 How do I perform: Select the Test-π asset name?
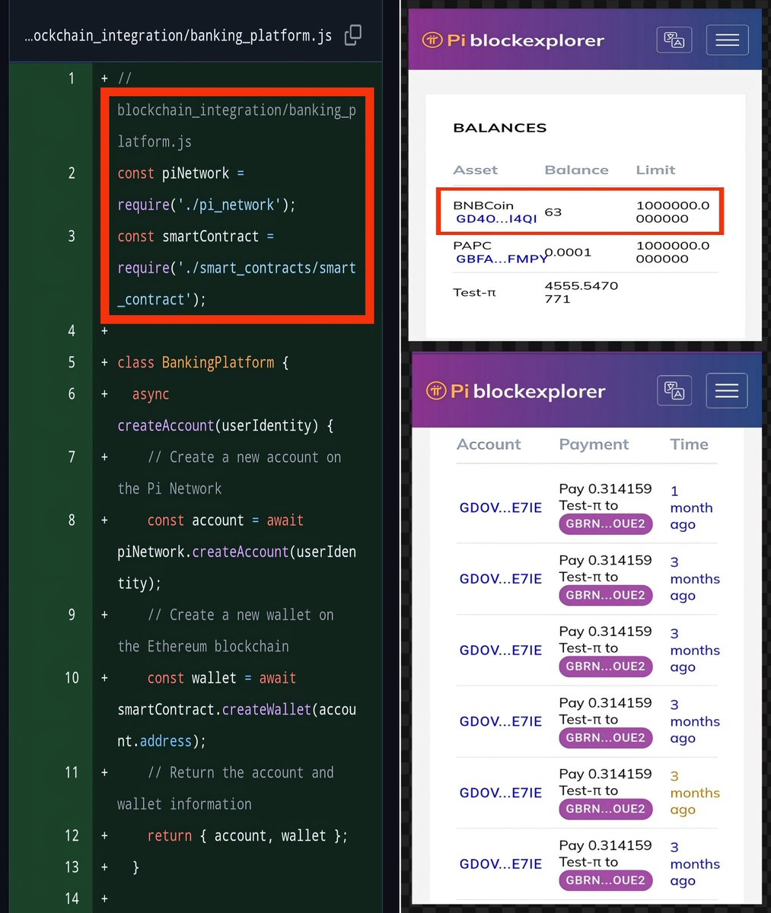[474, 292]
